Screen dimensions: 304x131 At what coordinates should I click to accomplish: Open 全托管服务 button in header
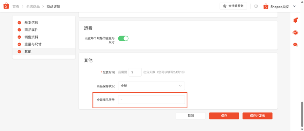[233, 6]
